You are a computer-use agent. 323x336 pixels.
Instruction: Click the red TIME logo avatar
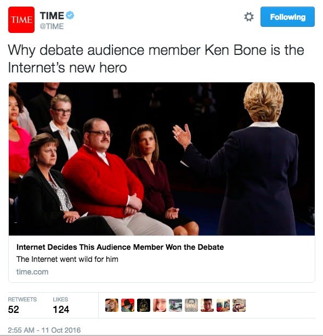21,20
